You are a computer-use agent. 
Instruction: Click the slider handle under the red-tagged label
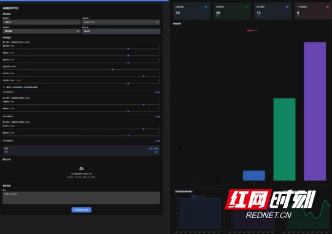pyautogui.click(x=128, y=83)
